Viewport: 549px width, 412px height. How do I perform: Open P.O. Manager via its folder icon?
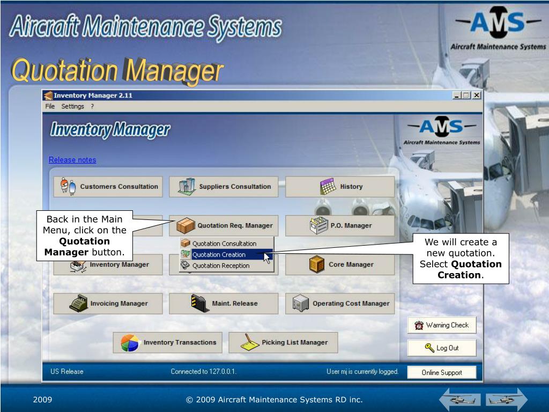318,225
